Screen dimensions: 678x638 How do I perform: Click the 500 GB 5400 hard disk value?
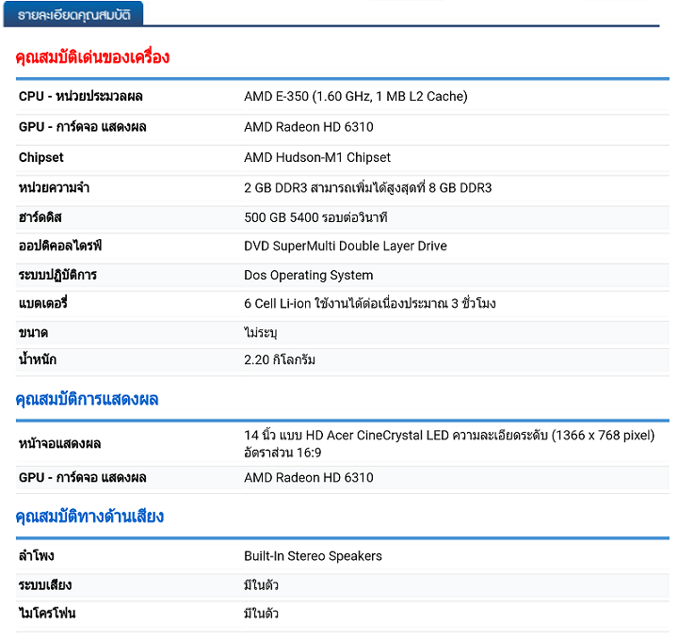click(315, 217)
